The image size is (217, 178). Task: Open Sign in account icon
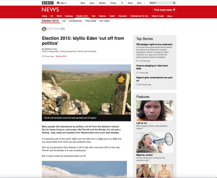coord(58,3)
